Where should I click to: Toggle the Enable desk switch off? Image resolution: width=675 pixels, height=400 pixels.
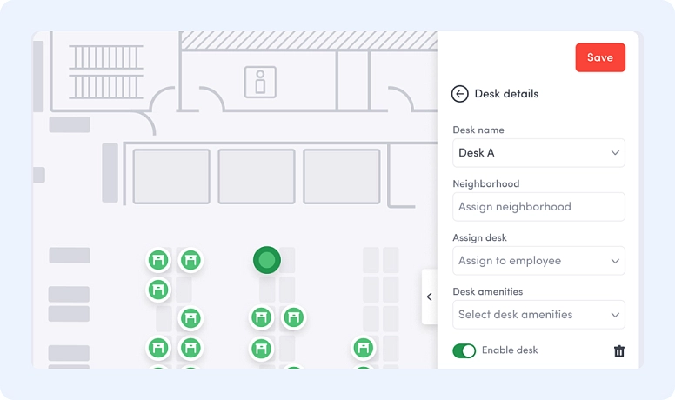click(x=464, y=350)
